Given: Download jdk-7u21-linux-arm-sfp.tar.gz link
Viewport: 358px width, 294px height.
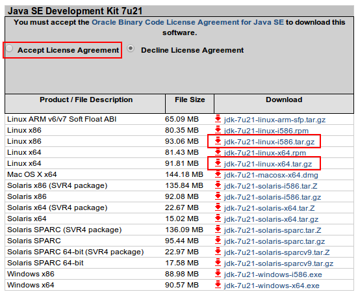Looking at the screenshot, I should pos(275,120).
